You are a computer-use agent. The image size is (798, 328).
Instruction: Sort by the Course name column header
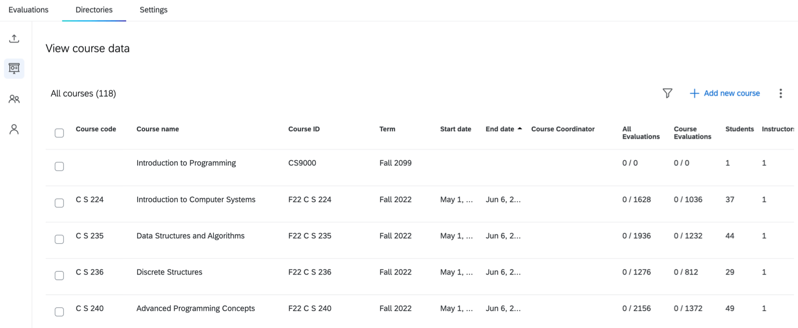tap(157, 129)
